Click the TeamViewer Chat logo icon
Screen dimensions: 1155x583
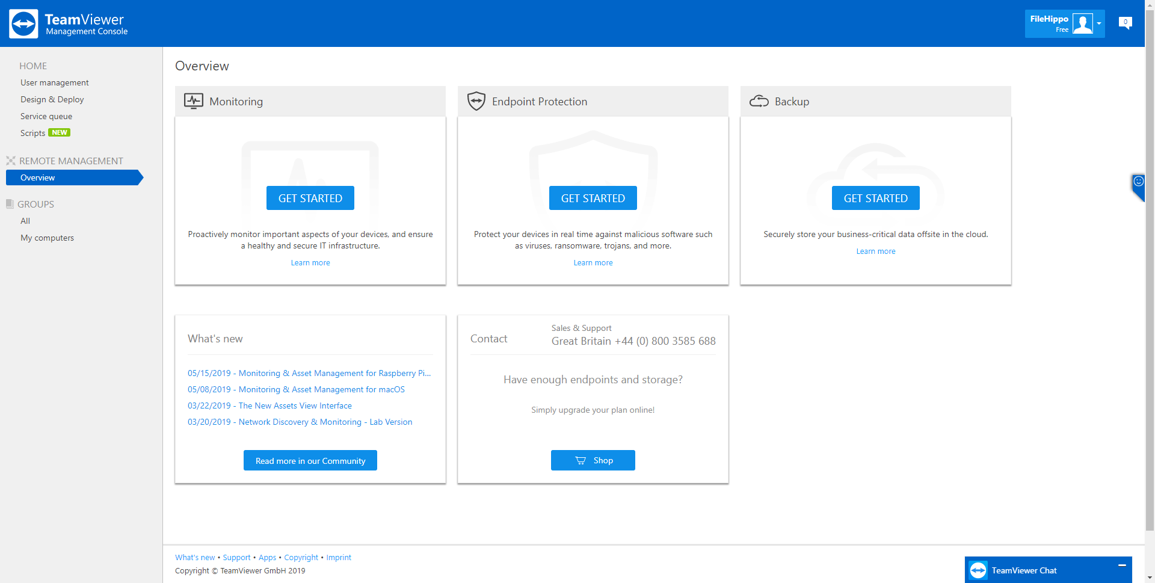click(978, 570)
